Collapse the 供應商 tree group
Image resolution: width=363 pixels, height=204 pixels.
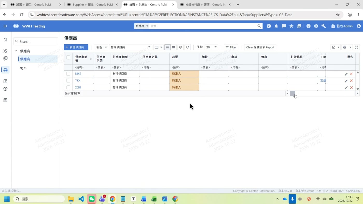[x=16, y=51]
